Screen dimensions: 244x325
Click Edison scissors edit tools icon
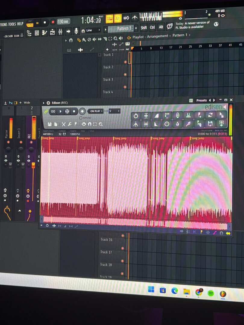(64, 124)
